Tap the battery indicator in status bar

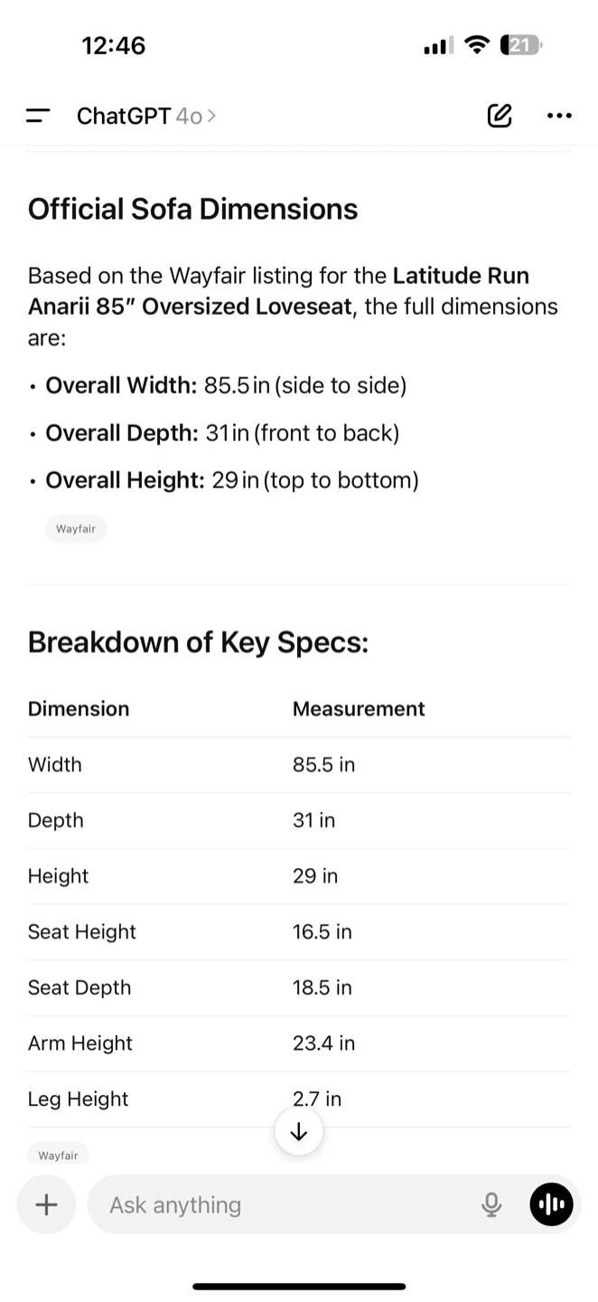pyautogui.click(x=521, y=45)
